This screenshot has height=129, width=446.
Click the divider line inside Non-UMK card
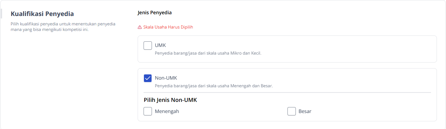pyautogui.click(x=287, y=92)
